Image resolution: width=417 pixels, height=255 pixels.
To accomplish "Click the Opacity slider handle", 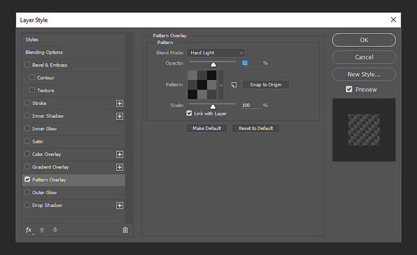I will click(x=213, y=64).
